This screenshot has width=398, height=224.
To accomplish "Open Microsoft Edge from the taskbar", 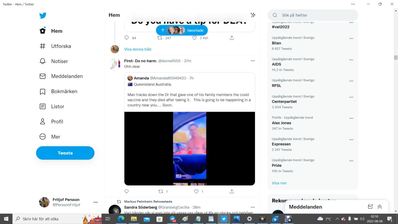I will [x=121, y=219].
